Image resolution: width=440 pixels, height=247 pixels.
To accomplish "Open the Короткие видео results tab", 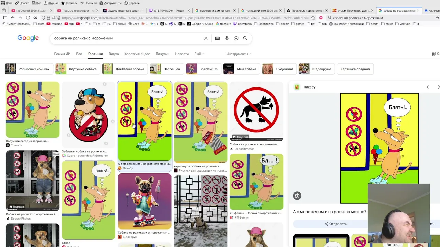I will tap(137, 54).
